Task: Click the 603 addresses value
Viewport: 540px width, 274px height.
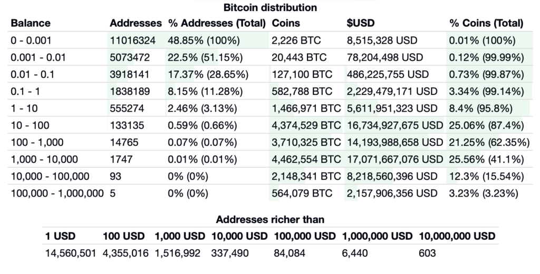Action: coord(428,253)
